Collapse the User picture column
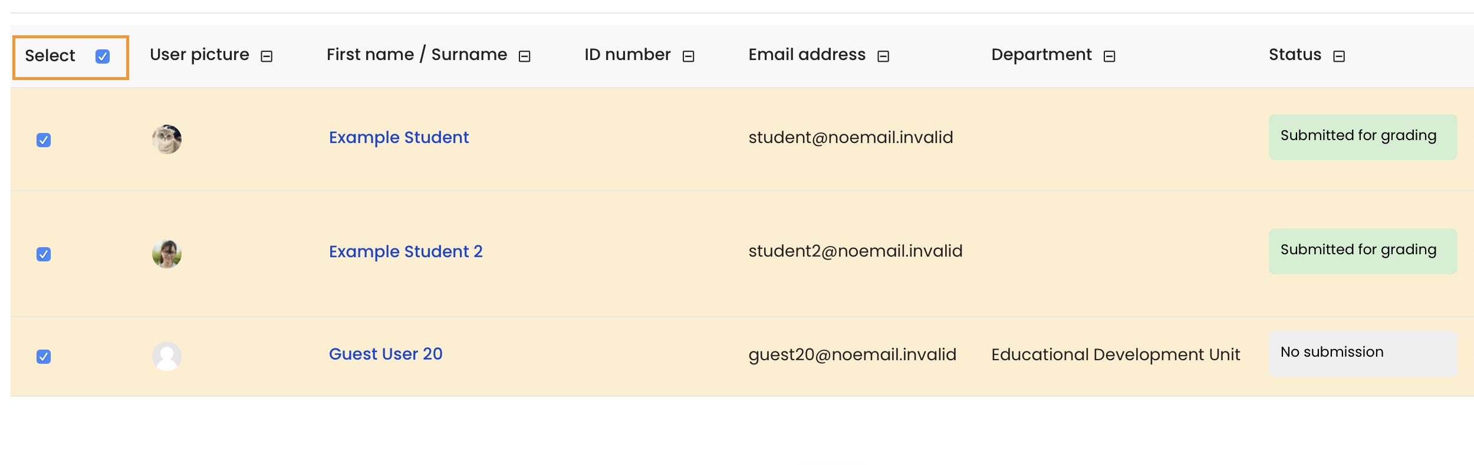Screen dimensions: 1474x465 (x=266, y=56)
